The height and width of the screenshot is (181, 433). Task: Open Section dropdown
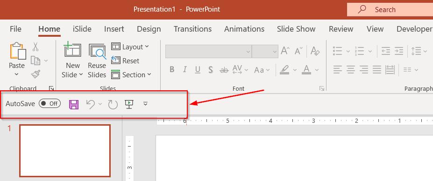tap(131, 74)
